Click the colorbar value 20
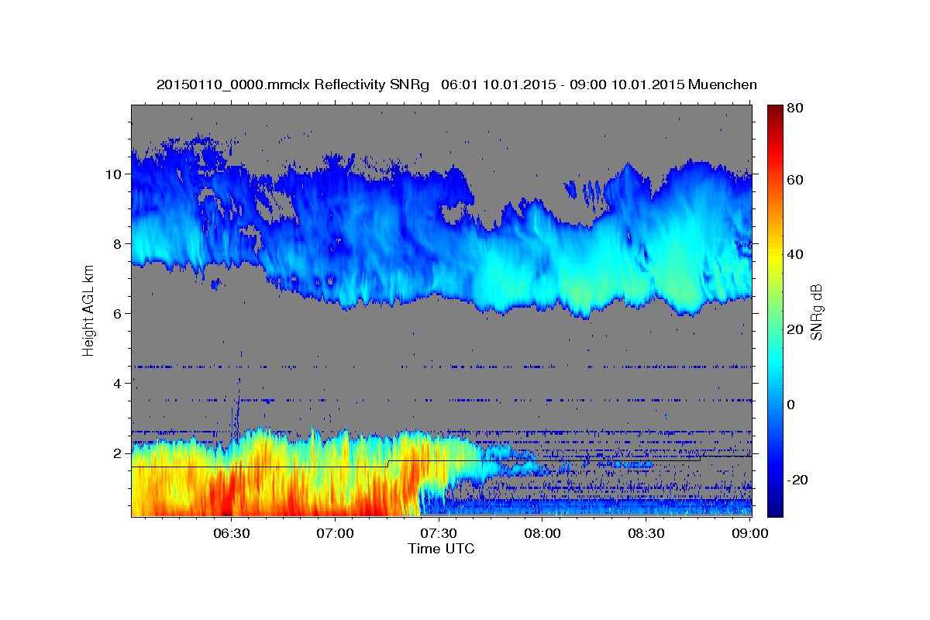 pyautogui.click(x=797, y=330)
